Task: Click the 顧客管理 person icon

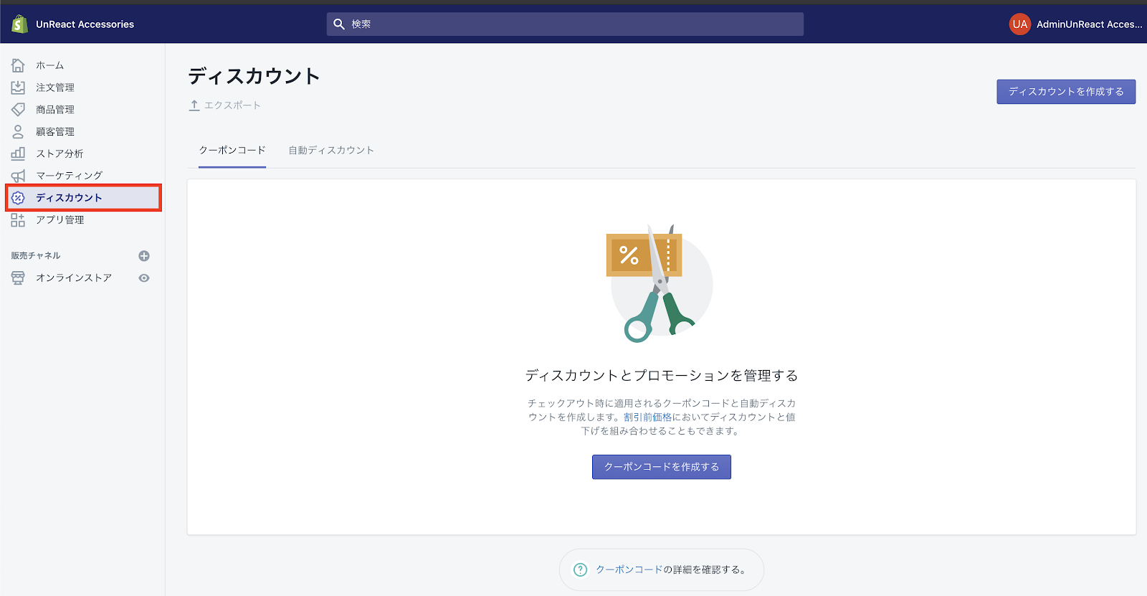Action: [x=18, y=132]
